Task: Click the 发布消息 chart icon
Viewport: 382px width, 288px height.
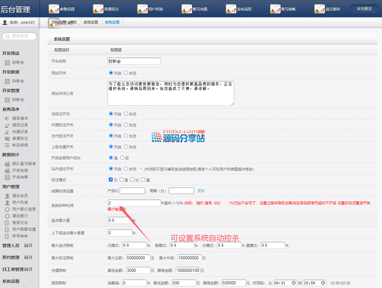Action: coord(231,9)
